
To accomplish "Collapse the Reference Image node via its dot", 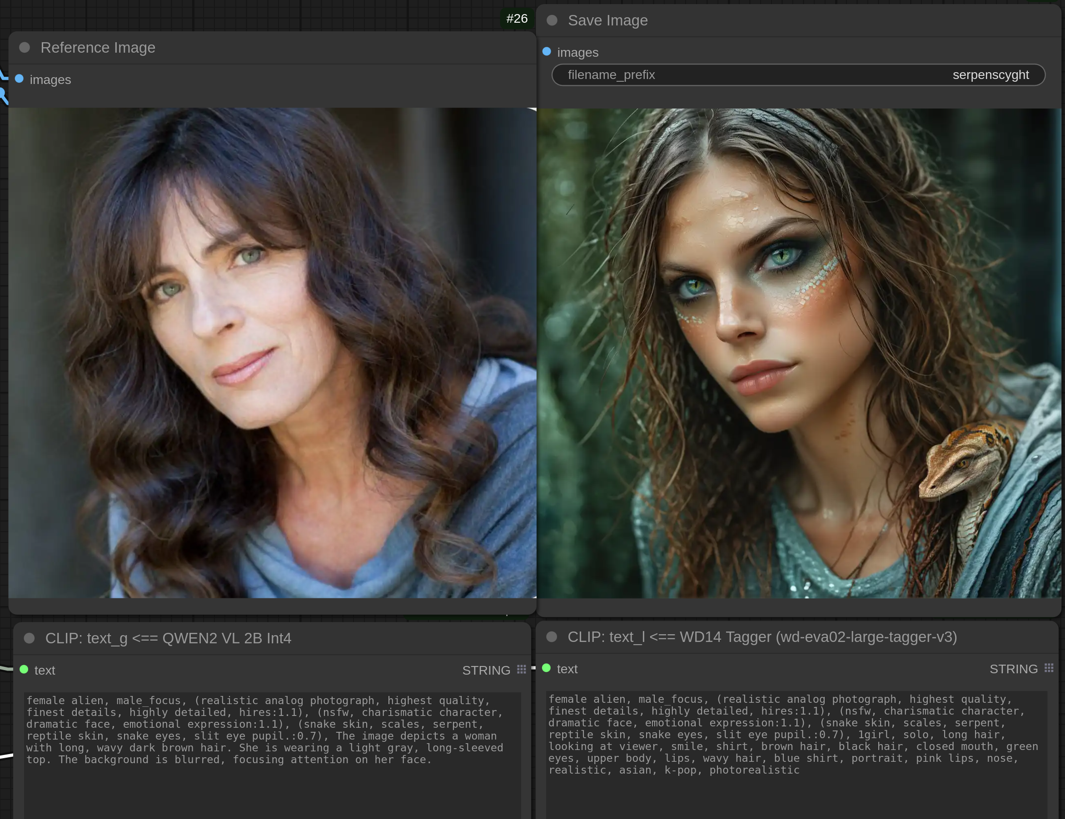I will (x=25, y=47).
